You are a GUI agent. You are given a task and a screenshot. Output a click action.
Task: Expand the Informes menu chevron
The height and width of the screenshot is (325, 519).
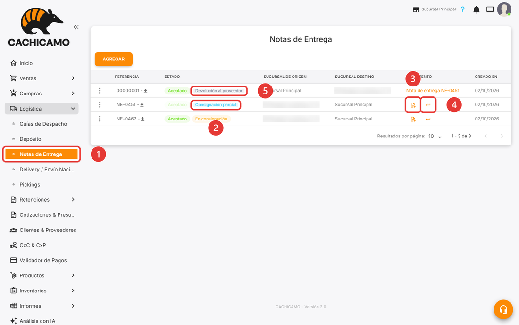click(73, 306)
